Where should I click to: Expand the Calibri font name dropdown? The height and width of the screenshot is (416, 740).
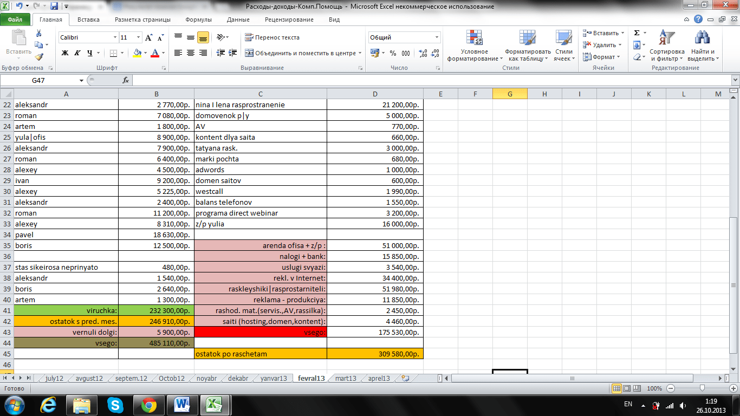[115, 38]
